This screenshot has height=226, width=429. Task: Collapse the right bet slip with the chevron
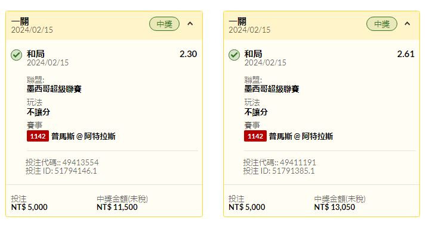408,24
